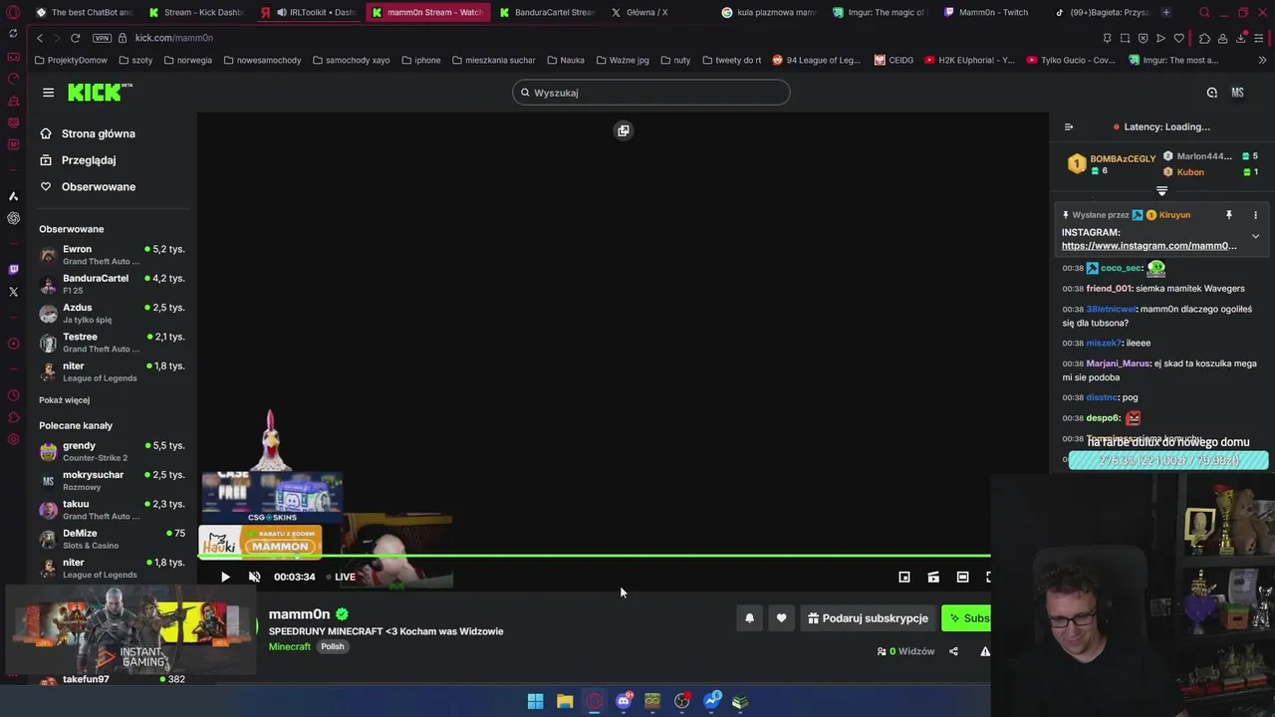Unpin the pinned message pin icon
1275x717 pixels.
pos(1228,215)
